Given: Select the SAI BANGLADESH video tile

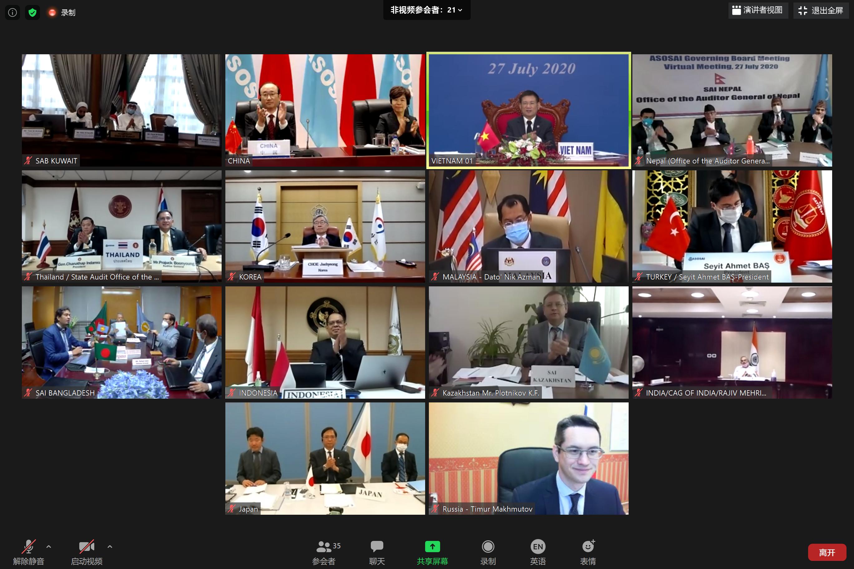Looking at the screenshot, I should (x=122, y=343).
